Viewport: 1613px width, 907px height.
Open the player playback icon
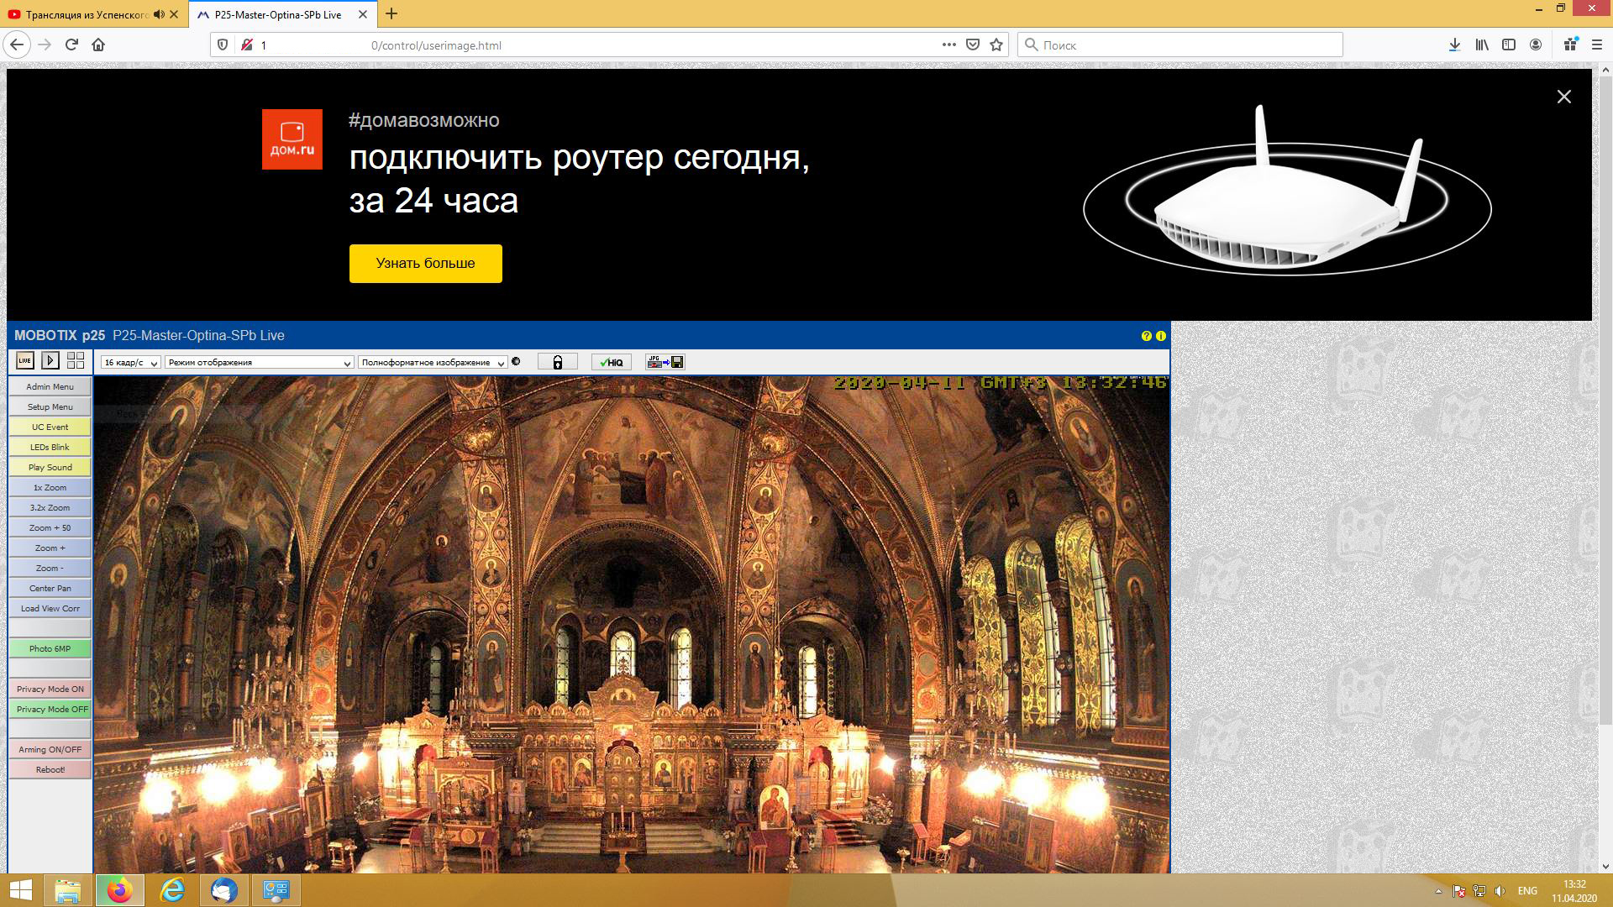[x=50, y=361]
